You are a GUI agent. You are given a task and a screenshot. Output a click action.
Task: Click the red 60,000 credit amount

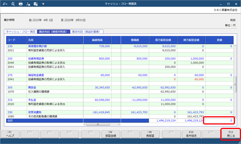pyautogui.click(x=199, y=79)
